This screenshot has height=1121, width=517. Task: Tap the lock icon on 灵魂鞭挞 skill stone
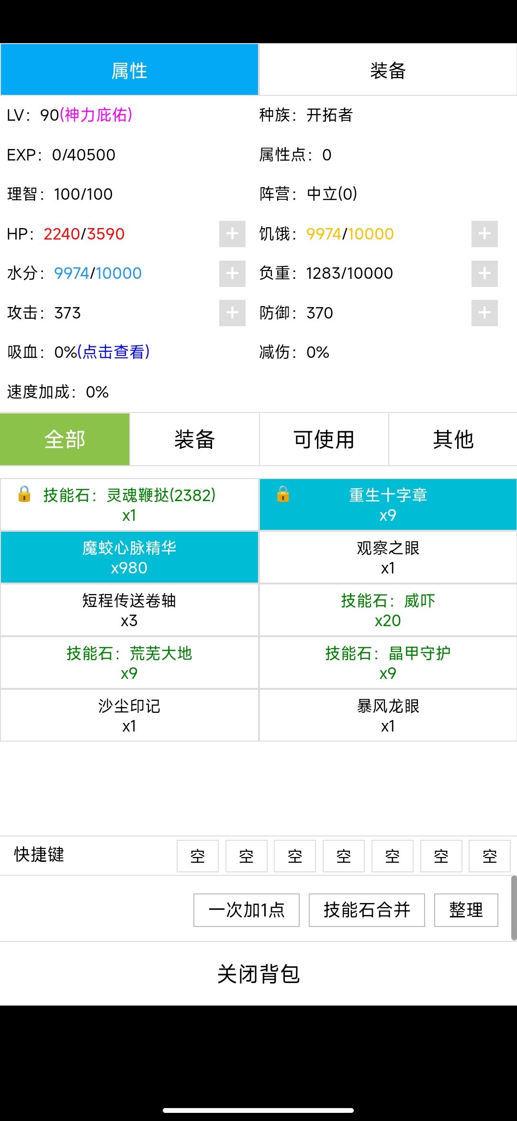[24, 494]
